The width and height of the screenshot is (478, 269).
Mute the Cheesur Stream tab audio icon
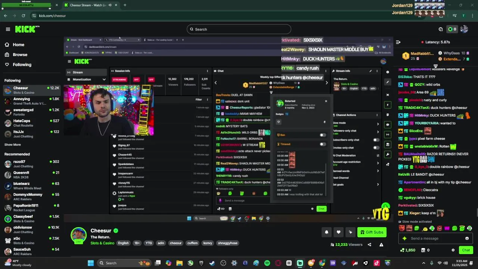click(x=110, y=5)
